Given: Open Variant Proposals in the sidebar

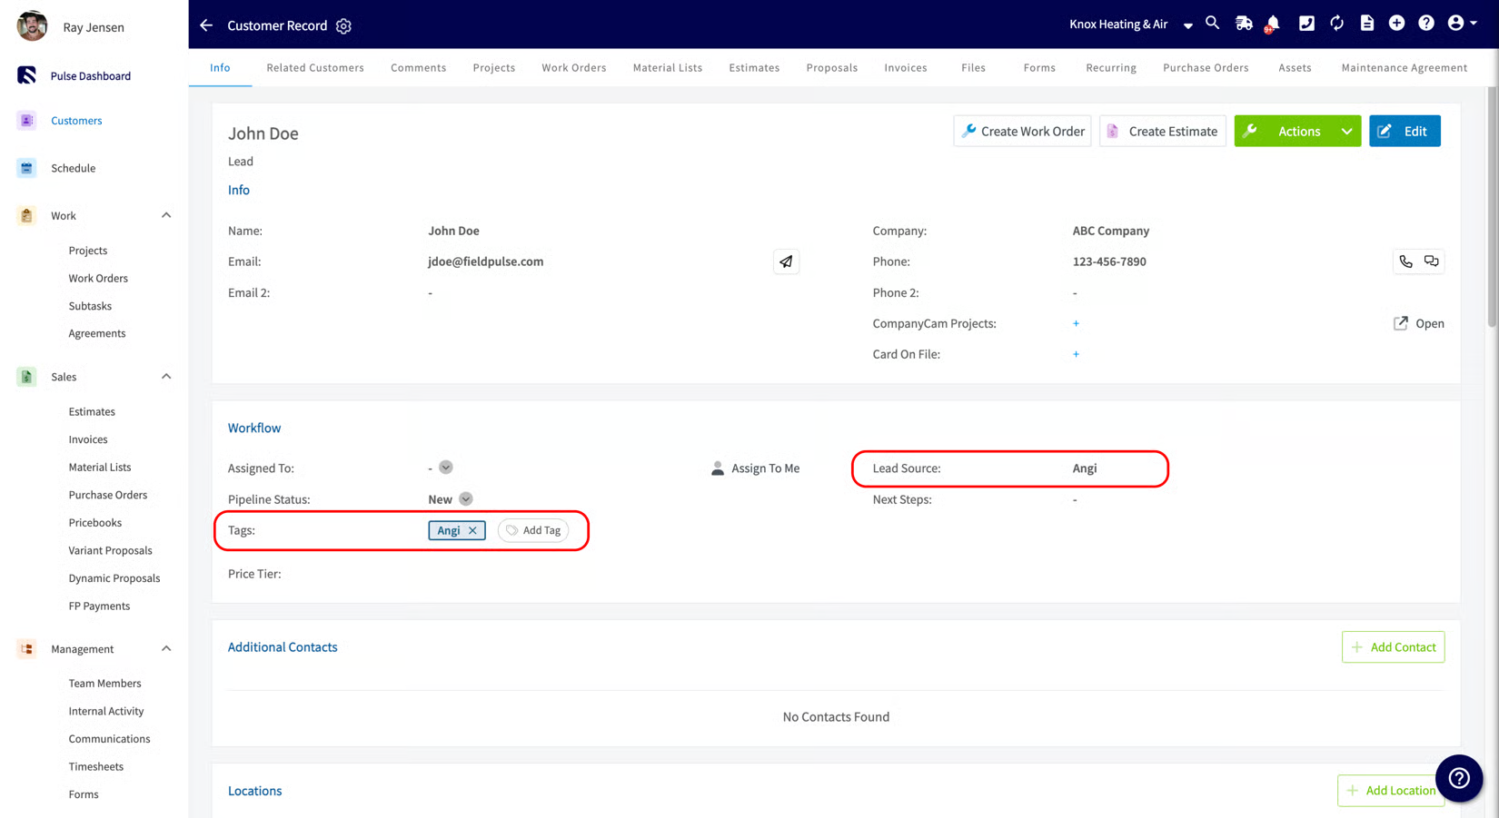Looking at the screenshot, I should tap(110, 550).
